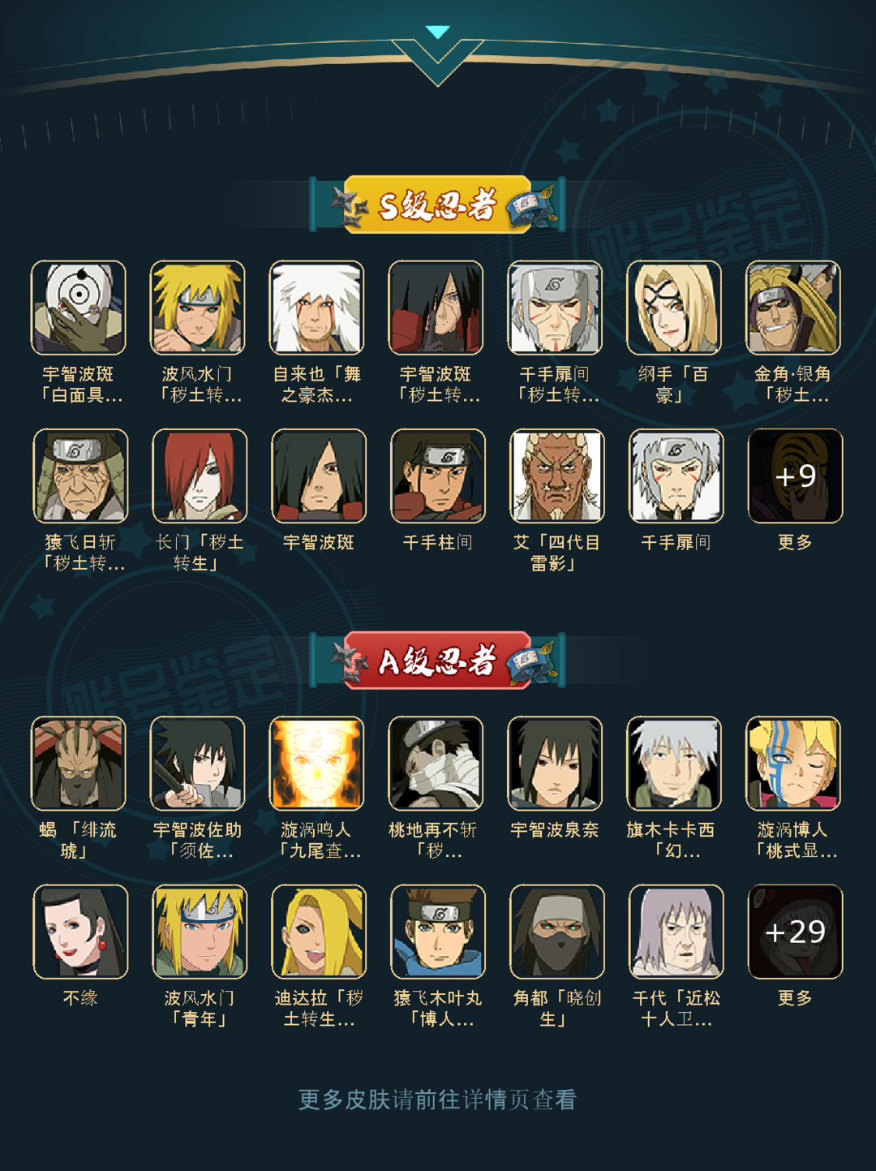Choose the 漩涡博人「桃式显现」 portrait
The width and height of the screenshot is (876, 1171).
(793, 764)
